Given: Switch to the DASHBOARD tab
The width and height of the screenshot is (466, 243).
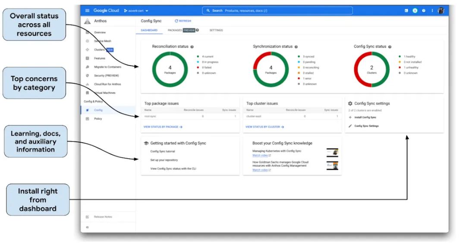Looking at the screenshot, I should (149, 30).
